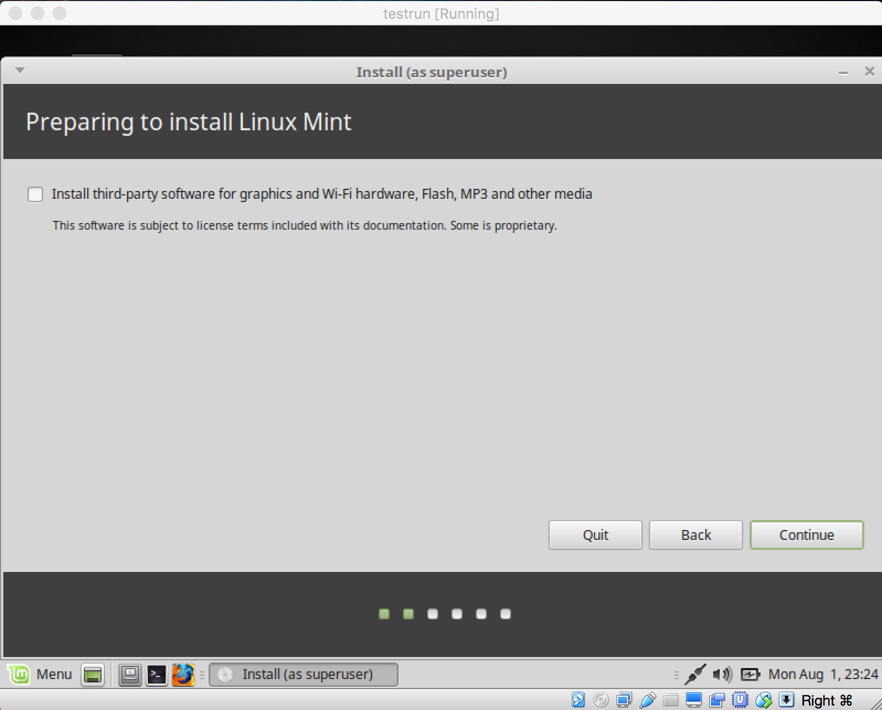
Task: Minimize the Install (as superuser) window
Action: [843, 72]
